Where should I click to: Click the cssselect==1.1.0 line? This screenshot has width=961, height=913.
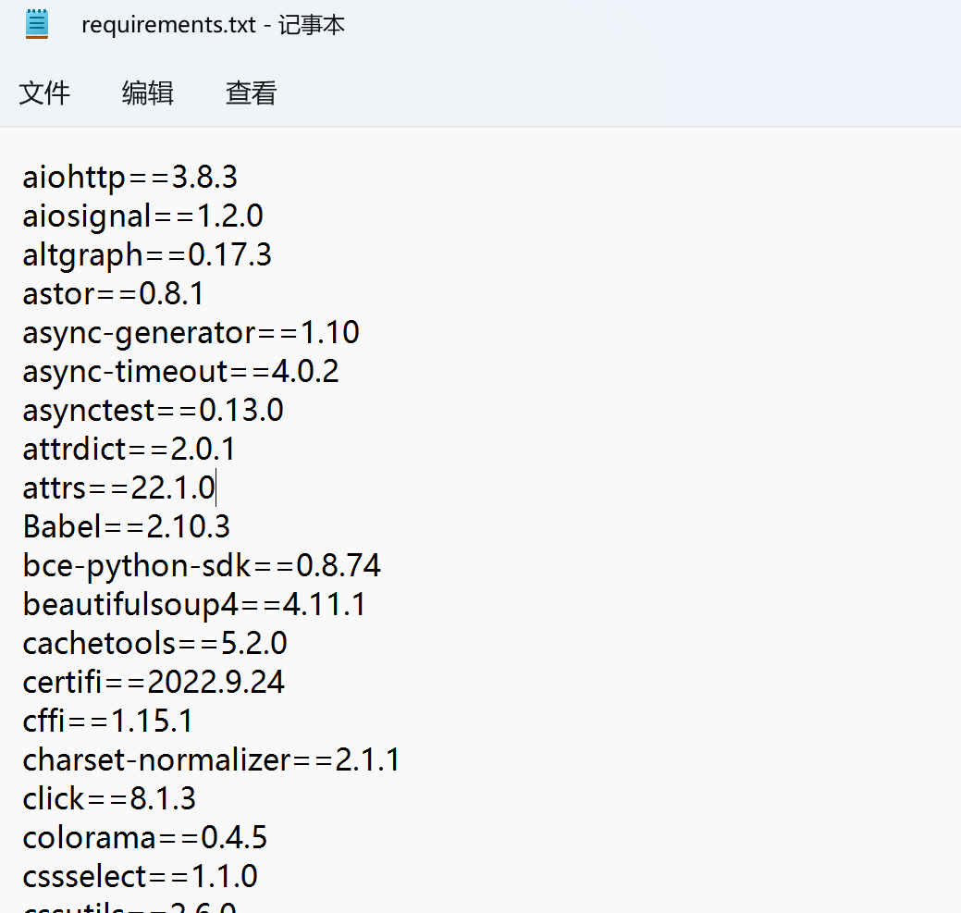point(140,875)
